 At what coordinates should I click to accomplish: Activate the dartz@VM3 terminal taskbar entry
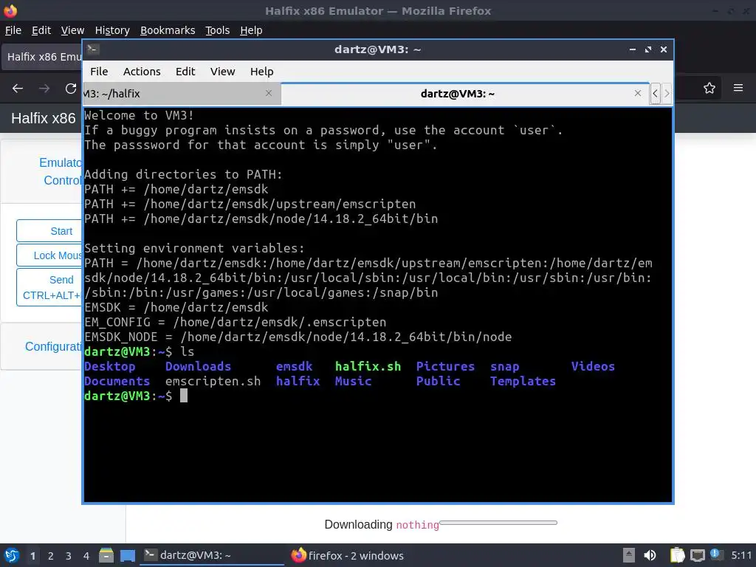point(212,555)
